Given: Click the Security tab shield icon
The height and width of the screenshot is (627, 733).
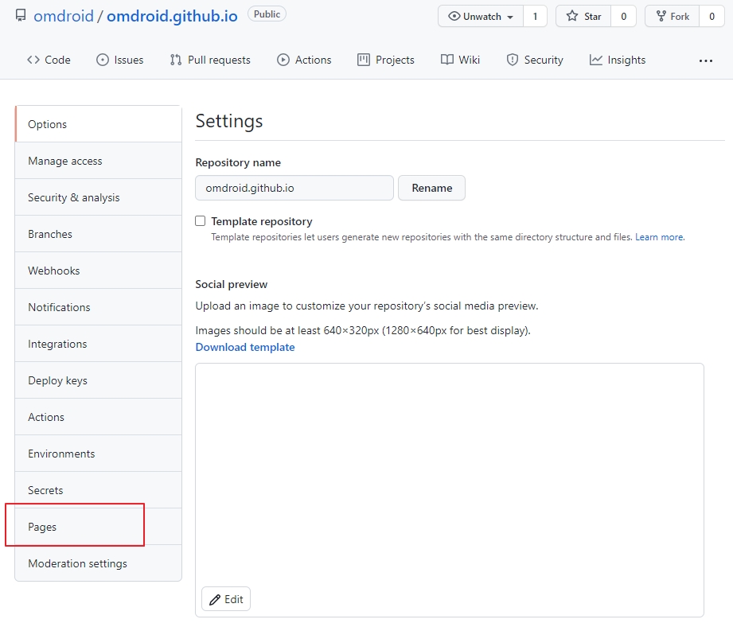Looking at the screenshot, I should tap(513, 60).
